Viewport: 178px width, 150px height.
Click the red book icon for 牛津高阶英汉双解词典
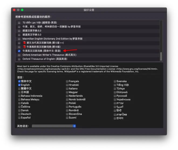click(24, 47)
